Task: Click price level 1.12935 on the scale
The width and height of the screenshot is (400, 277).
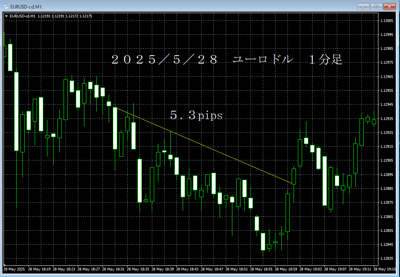Action: pos(387,119)
